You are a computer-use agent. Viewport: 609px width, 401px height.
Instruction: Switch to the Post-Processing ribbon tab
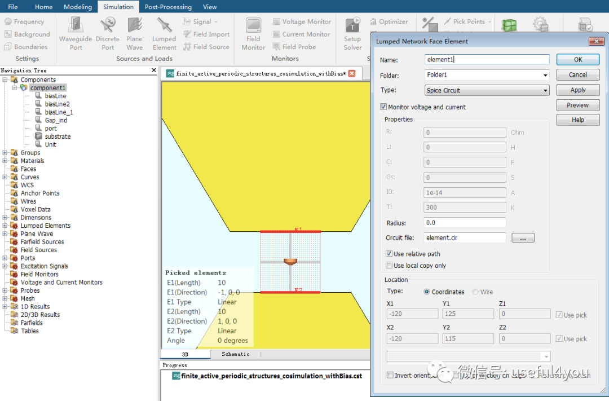[x=168, y=7]
